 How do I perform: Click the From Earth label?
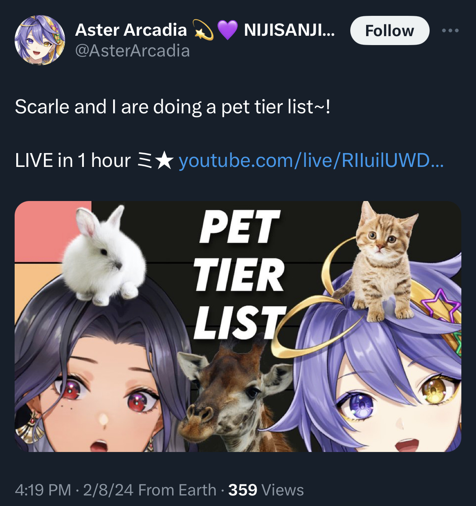click(177, 490)
